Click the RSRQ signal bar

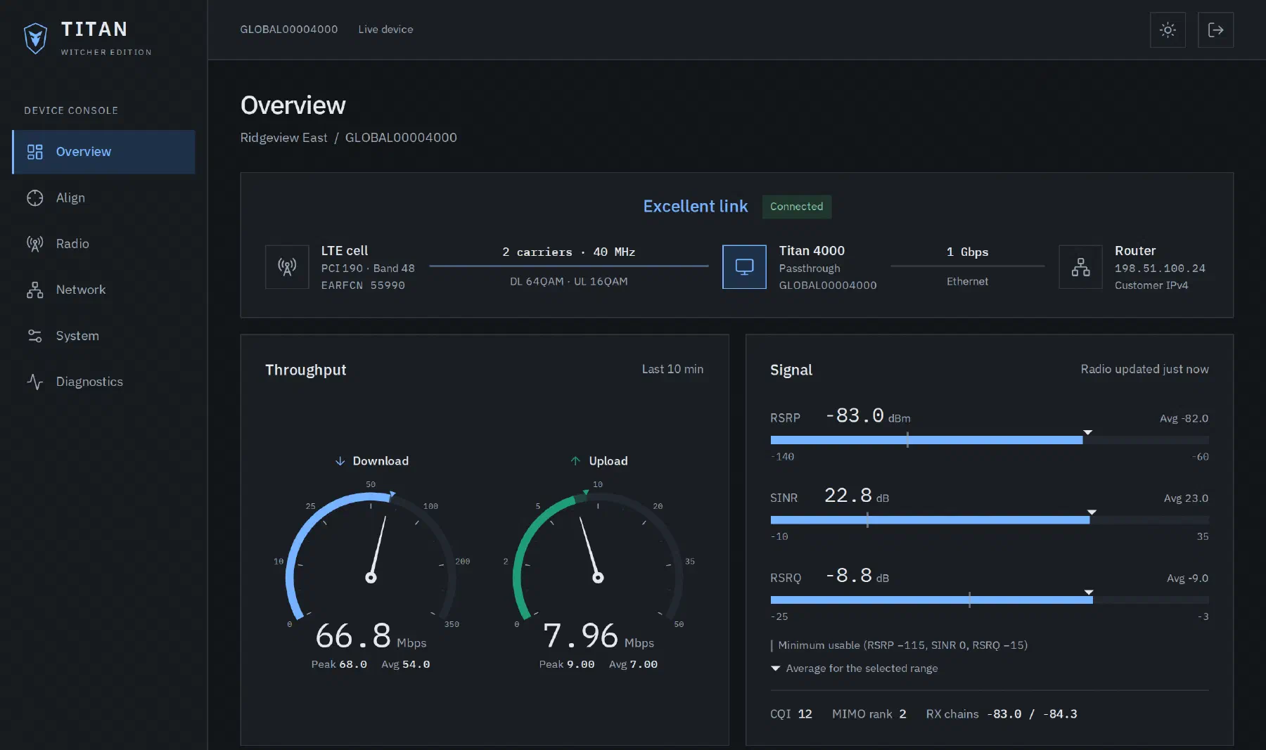(x=990, y=600)
